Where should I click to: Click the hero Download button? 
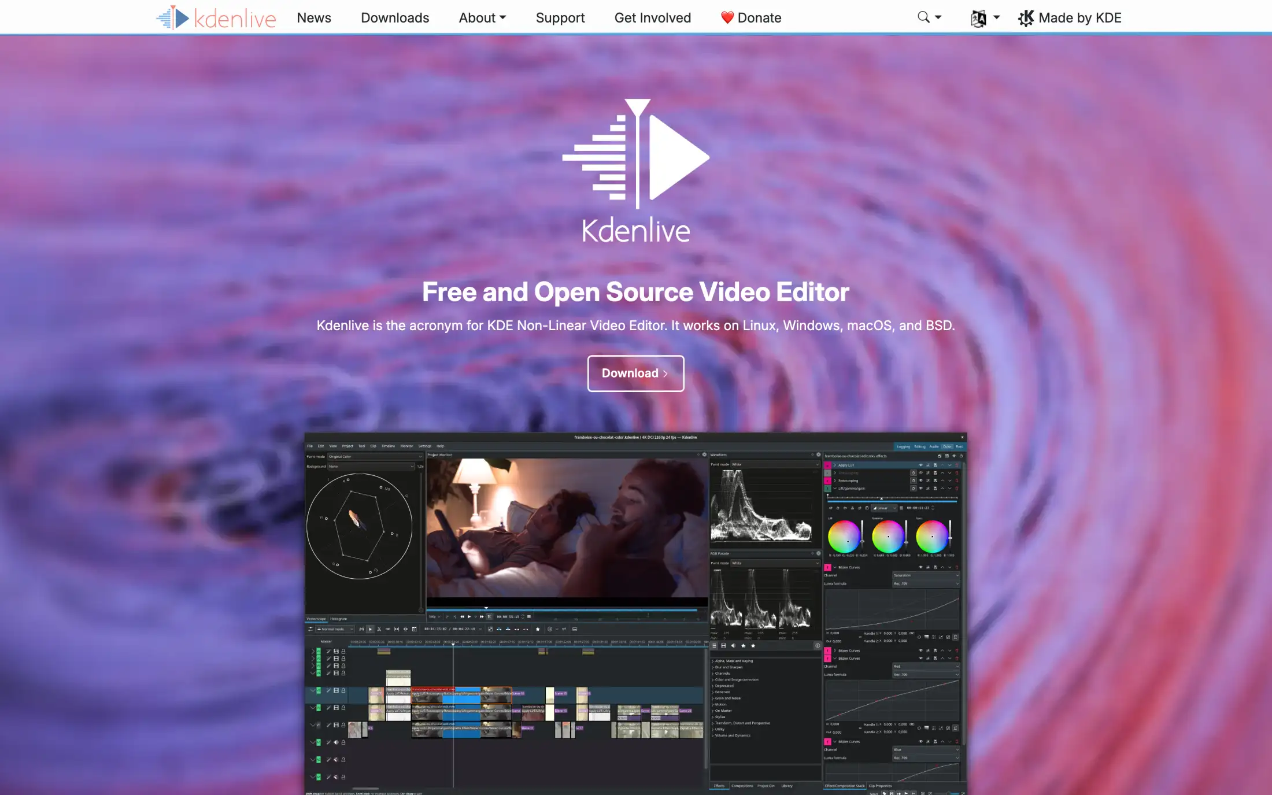click(x=635, y=373)
